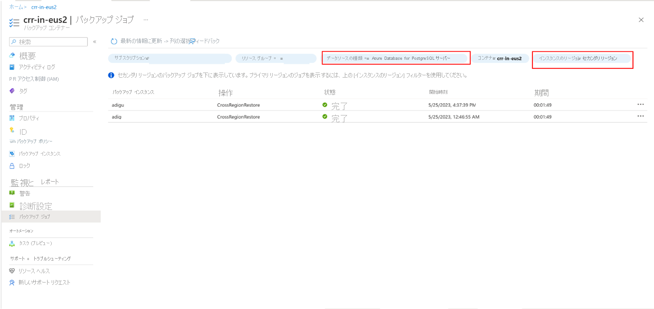This screenshot has width=654, height=309.
Task: Click the ホーム breadcrumb link
Action: (16, 7)
